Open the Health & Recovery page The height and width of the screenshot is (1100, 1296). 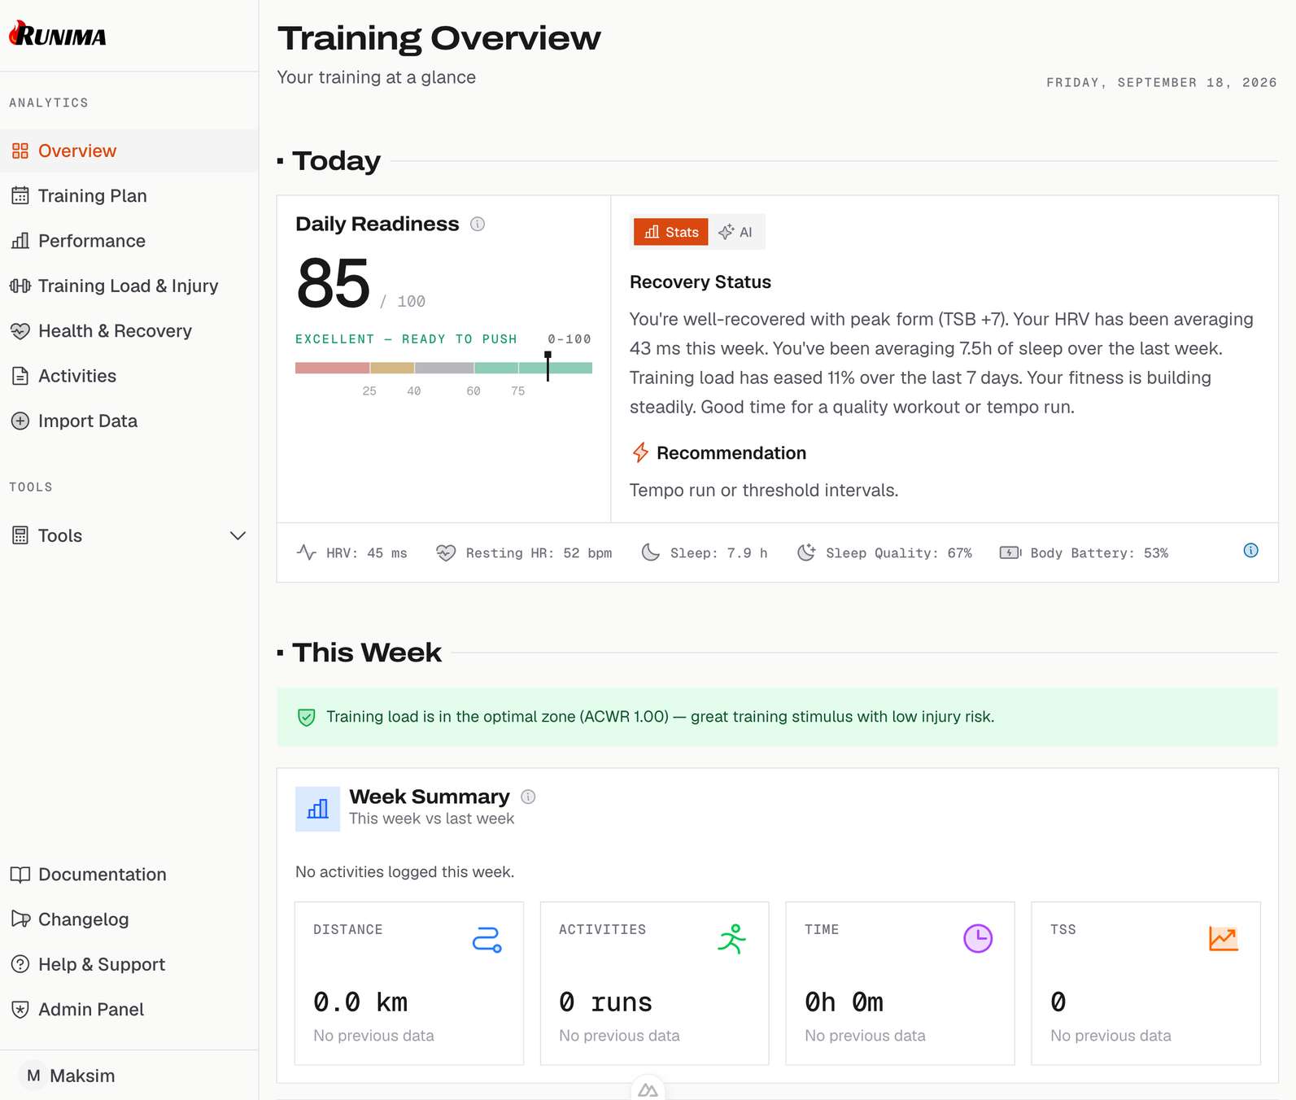129,331
